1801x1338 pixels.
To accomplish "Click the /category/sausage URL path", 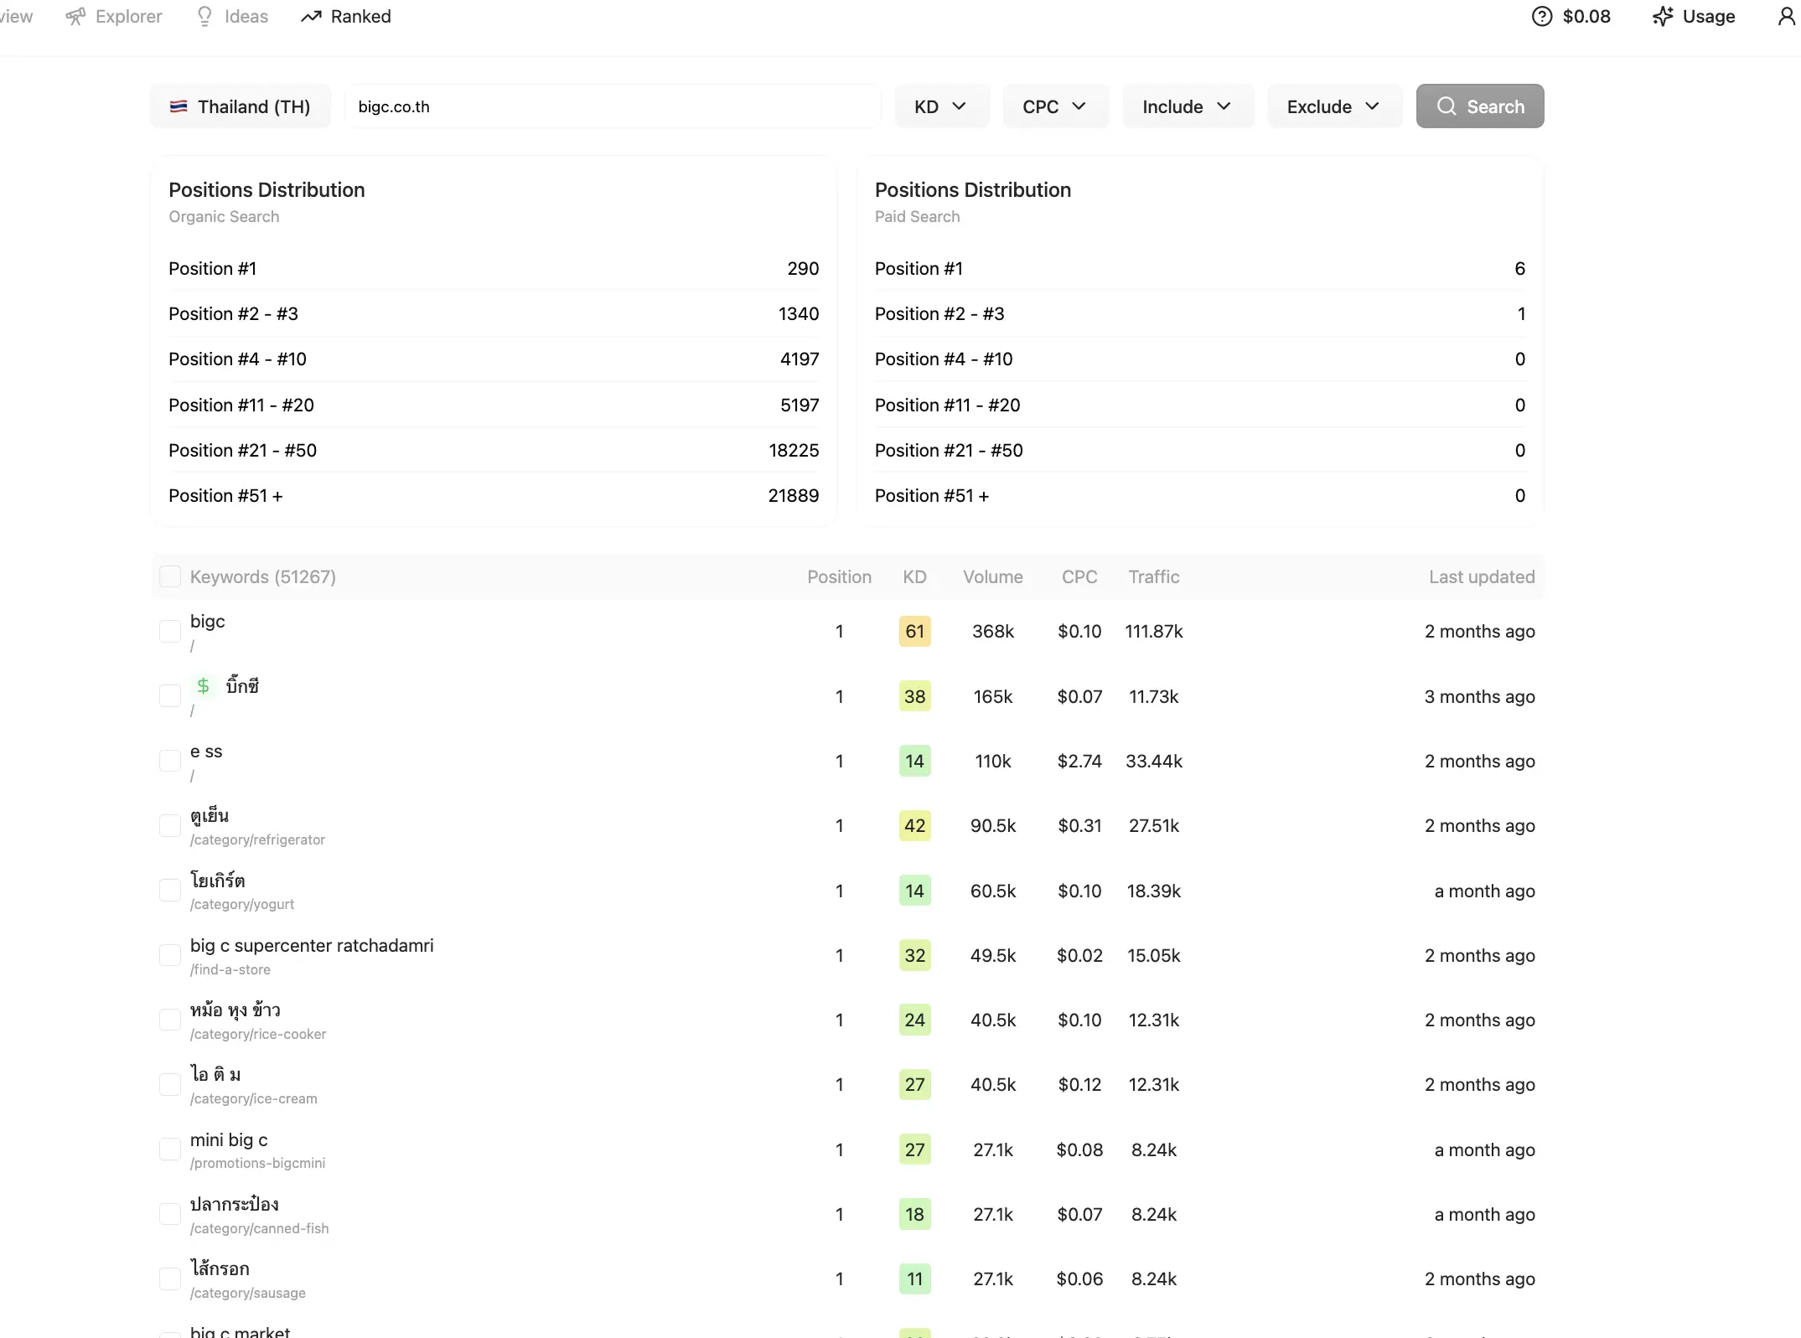I will click(x=248, y=1293).
